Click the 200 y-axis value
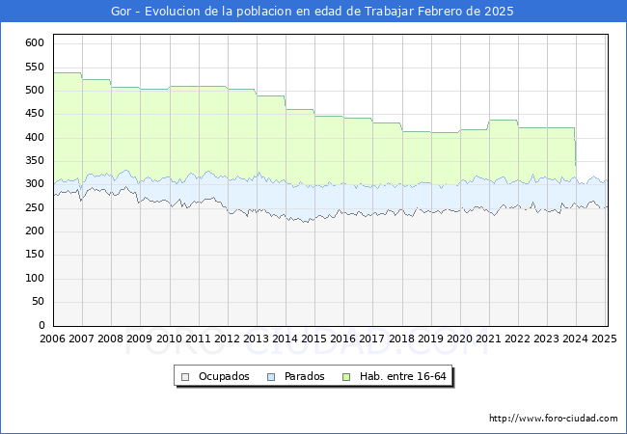 35,231
